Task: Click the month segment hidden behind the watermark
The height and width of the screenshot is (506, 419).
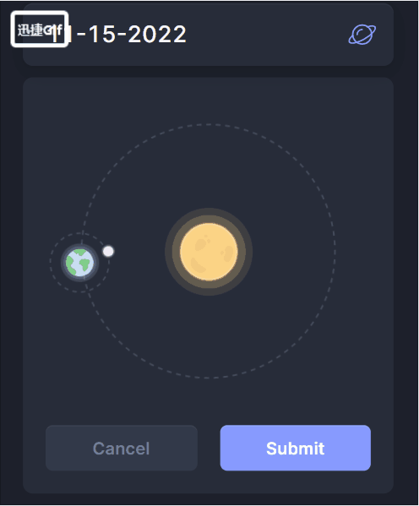Action: point(63,34)
